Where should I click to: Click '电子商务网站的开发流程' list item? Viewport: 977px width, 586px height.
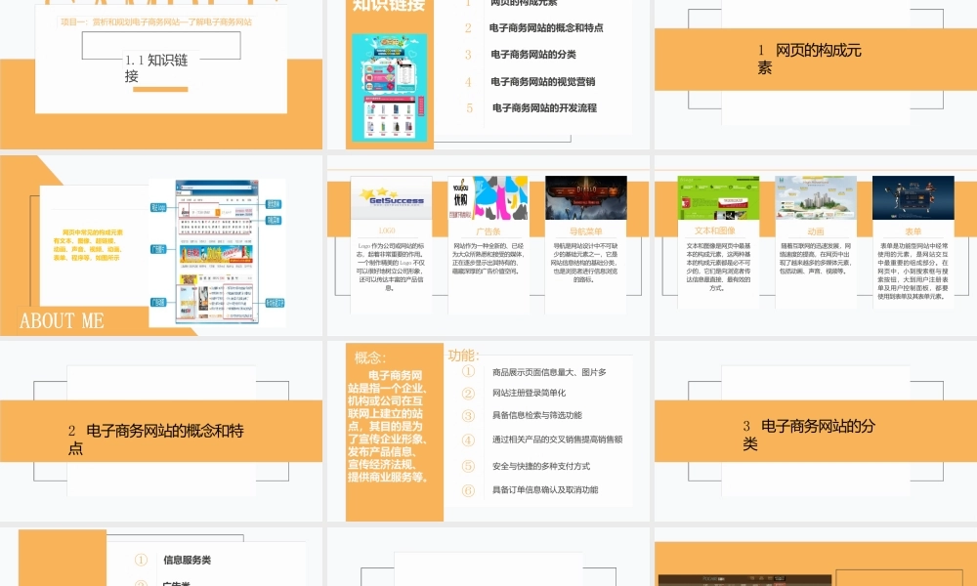[544, 107]
